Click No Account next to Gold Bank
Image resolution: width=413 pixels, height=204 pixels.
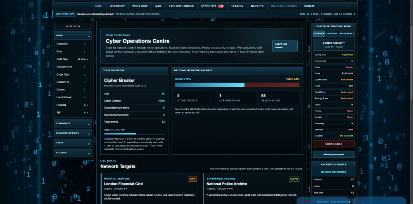347,92
